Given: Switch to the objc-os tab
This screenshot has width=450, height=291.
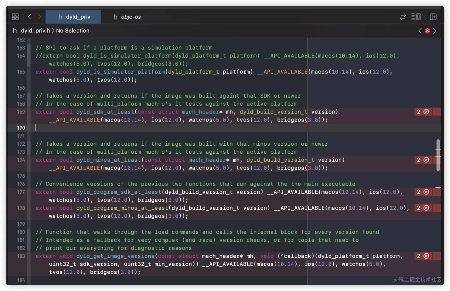Looking at the screenshot, I should click(127, 17).
